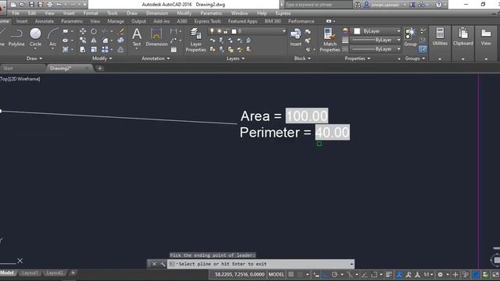Open the layer name dropdown list

(284, 31)
